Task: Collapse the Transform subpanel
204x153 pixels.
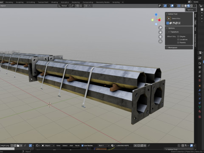Action: coord(169,32)
